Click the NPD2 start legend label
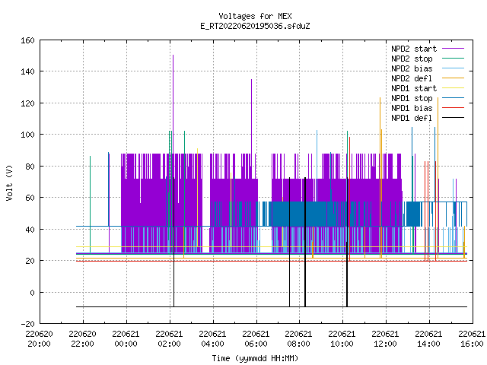 [414, 49]
